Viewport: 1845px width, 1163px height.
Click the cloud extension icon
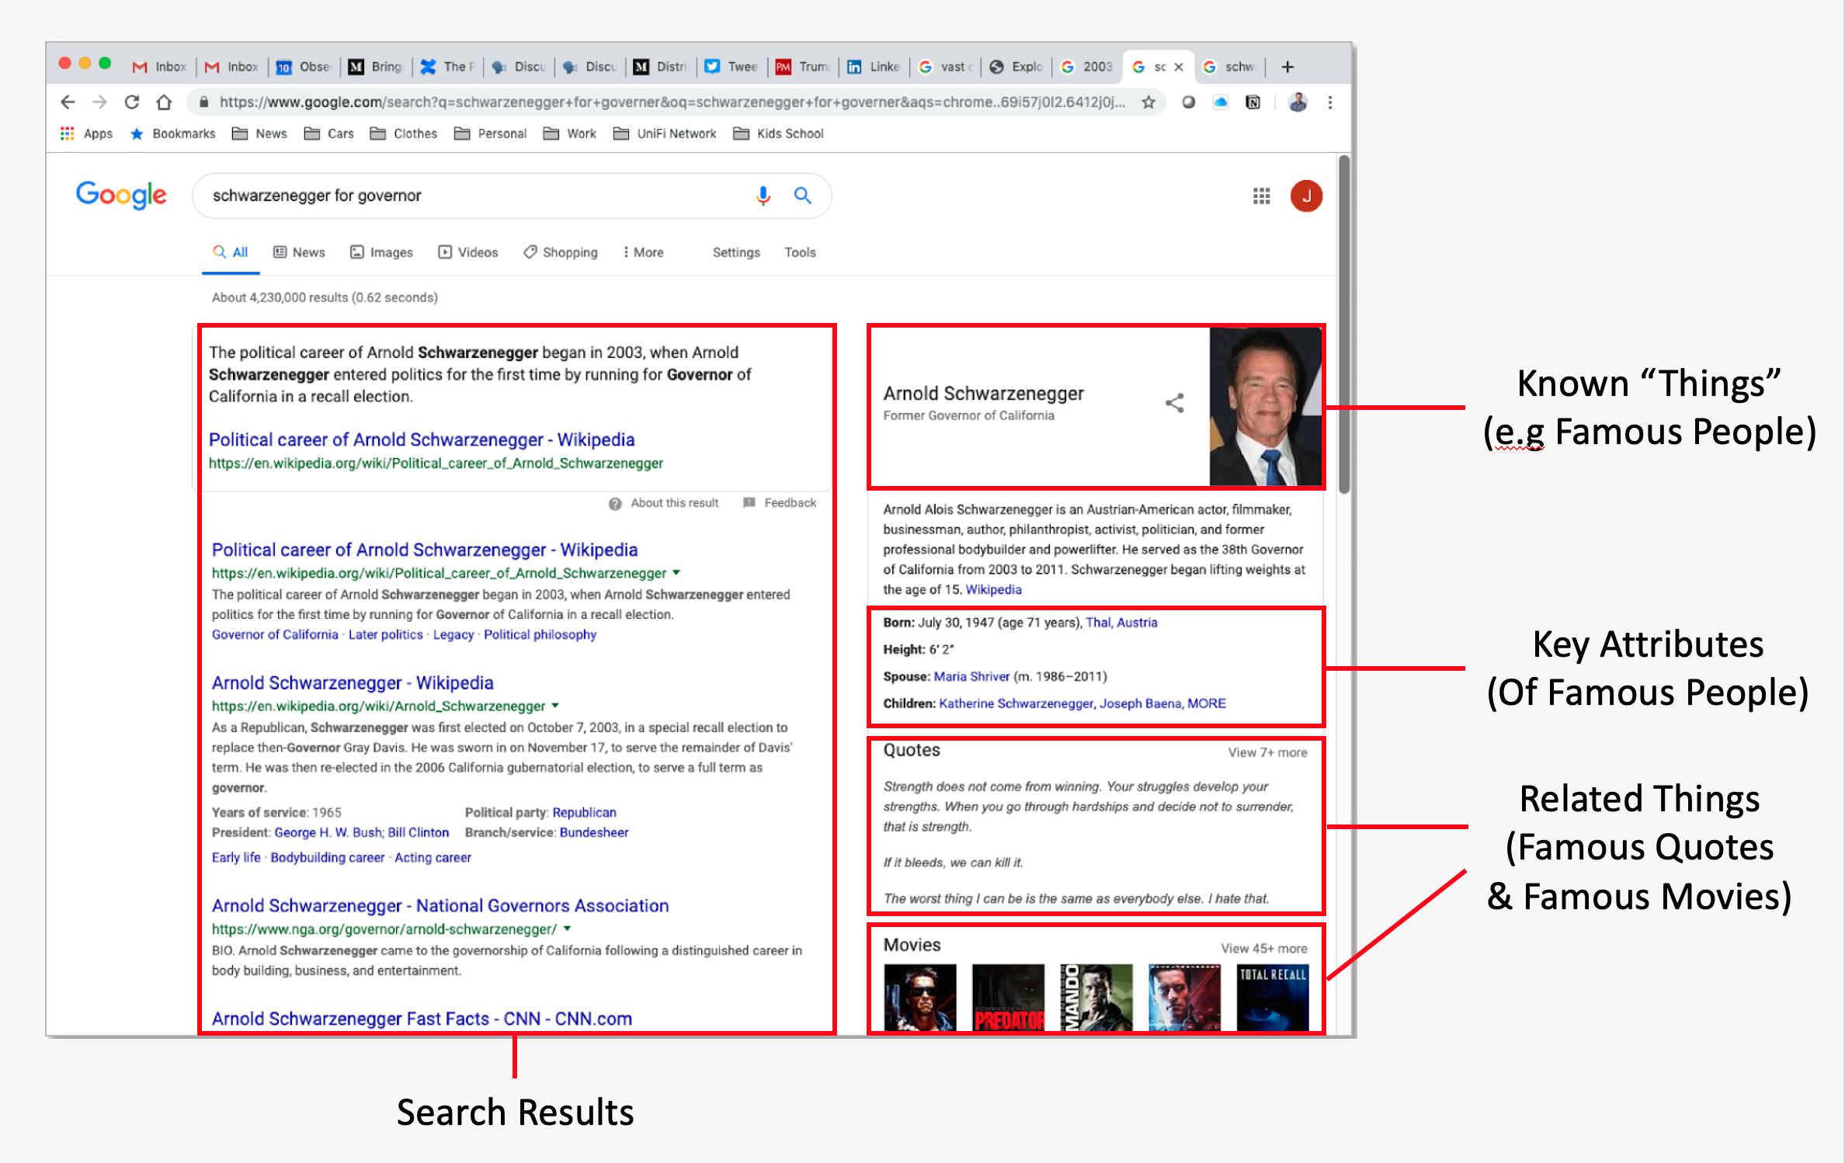coord(1221,102)
